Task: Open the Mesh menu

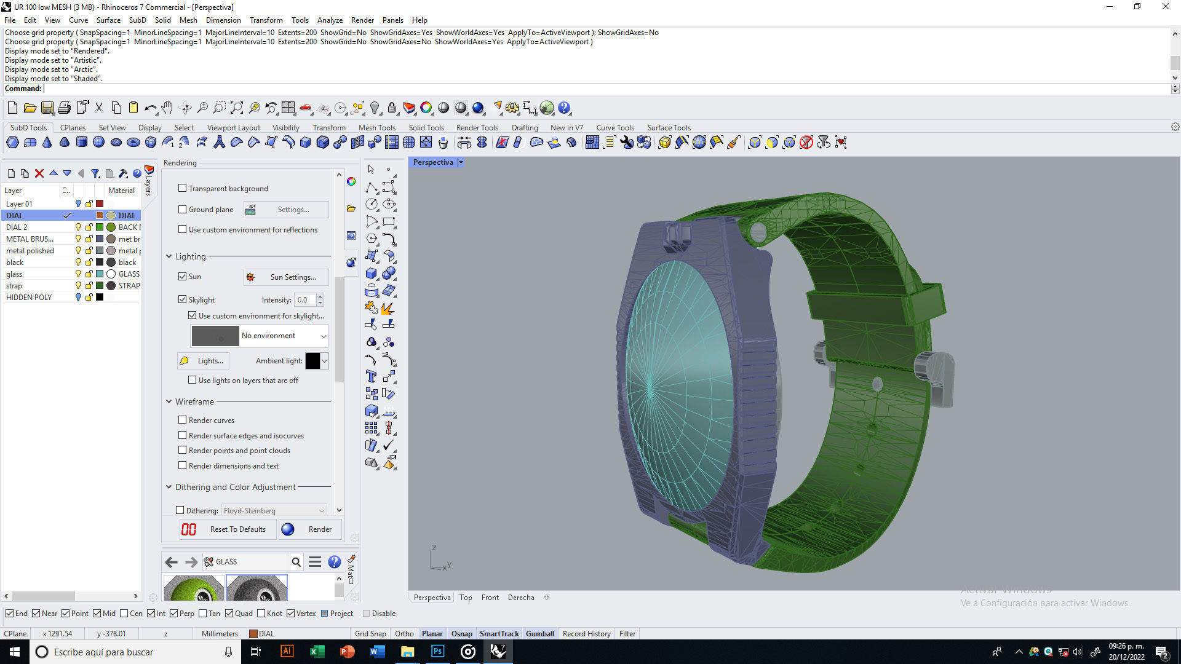Action: click(188, 20)
